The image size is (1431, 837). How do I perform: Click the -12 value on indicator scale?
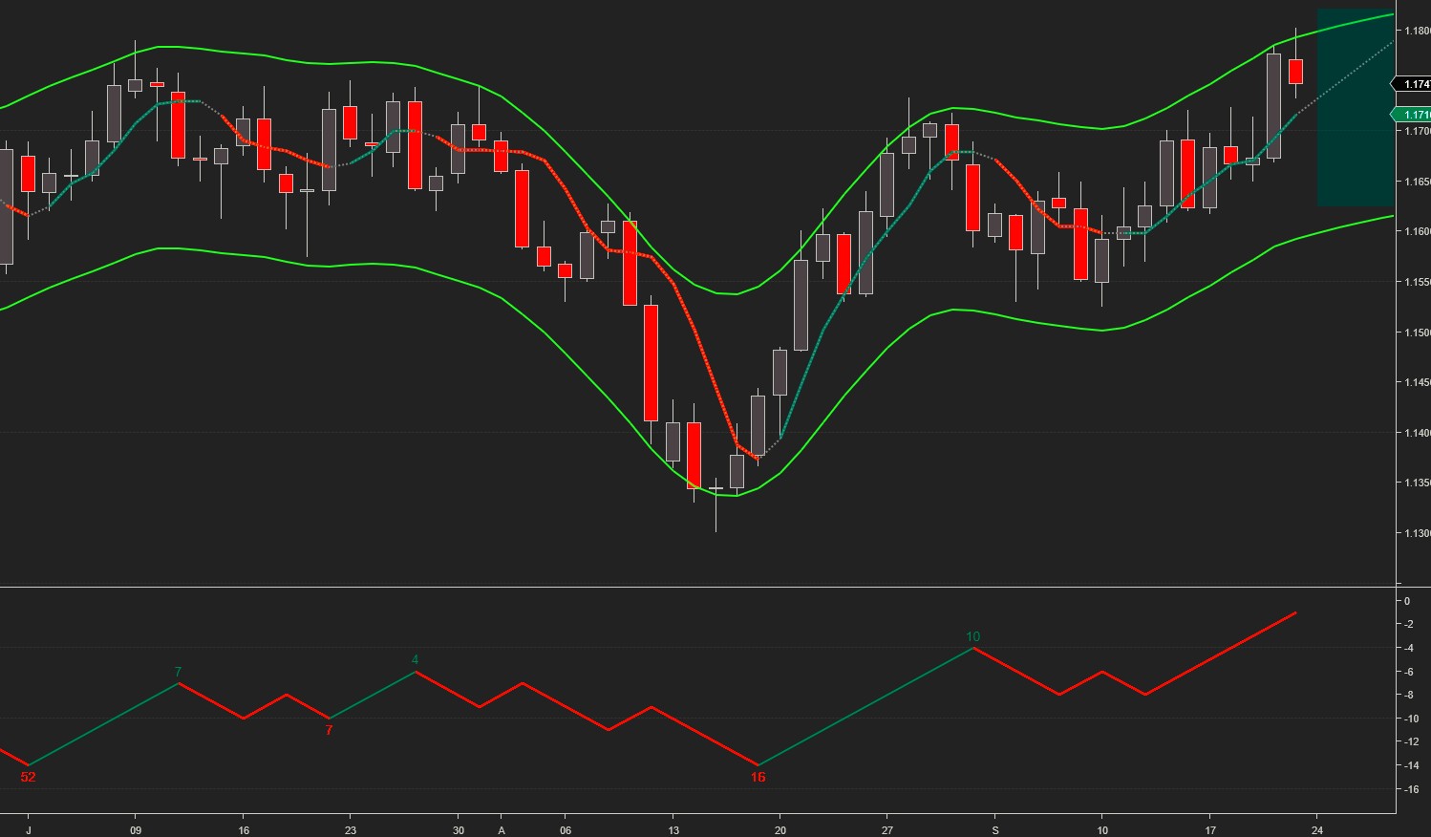[1411, 742]
